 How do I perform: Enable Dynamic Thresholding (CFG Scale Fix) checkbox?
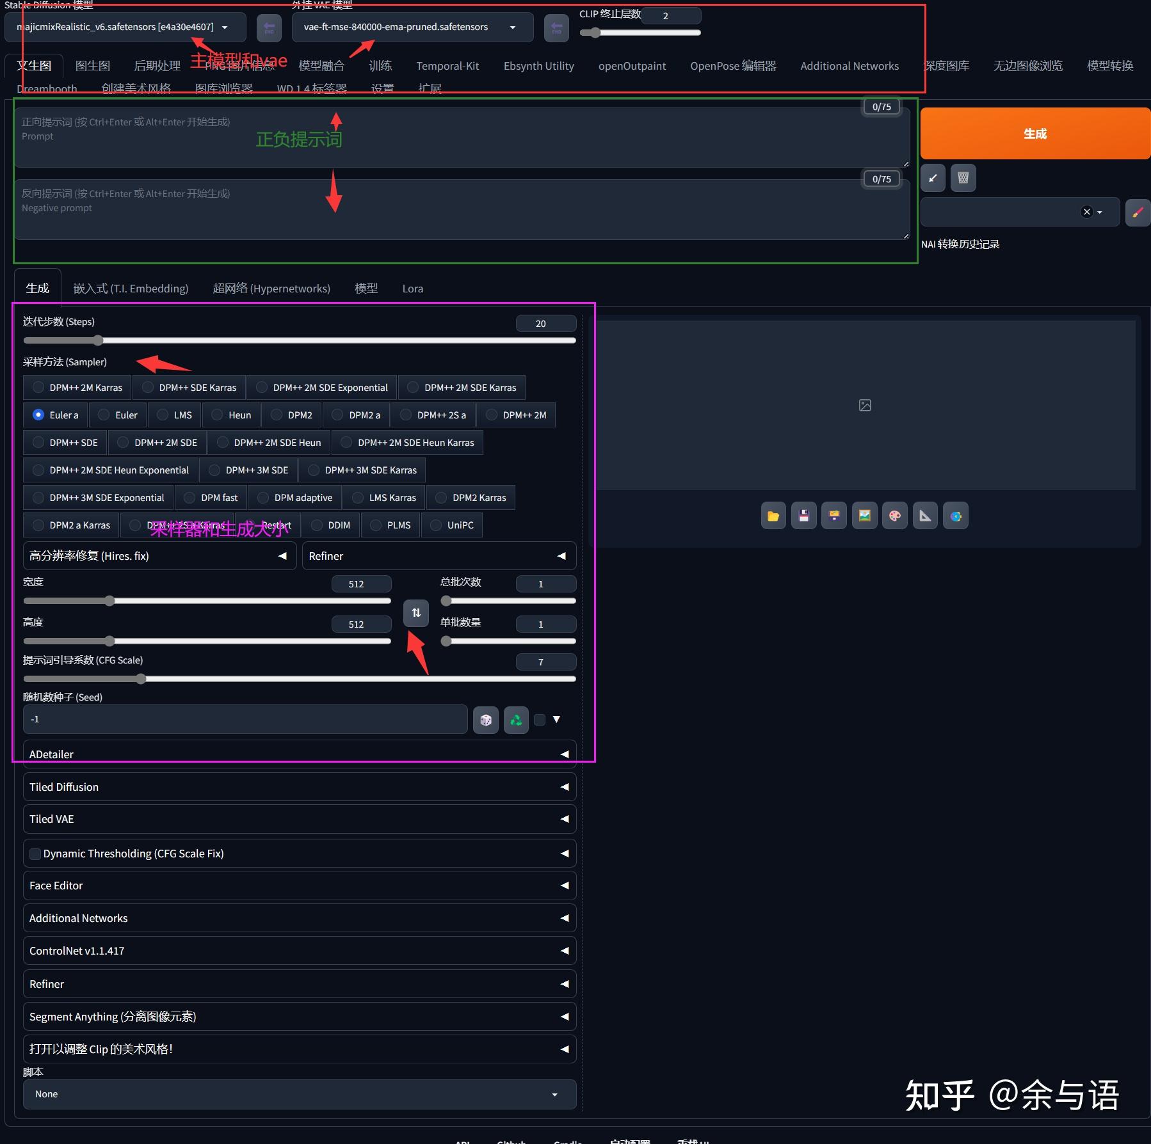click(x=35, y=854)
